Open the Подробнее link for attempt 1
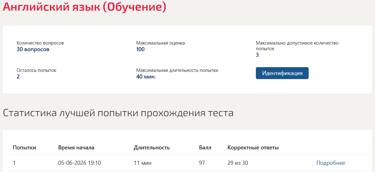 [x=331, y=163]
